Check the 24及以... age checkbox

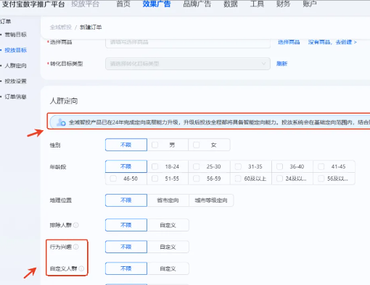280,179
